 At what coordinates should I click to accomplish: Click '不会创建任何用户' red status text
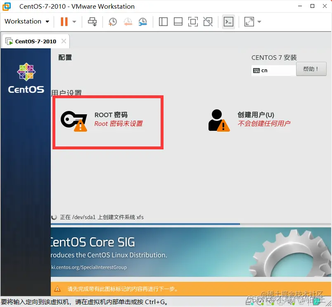tap(264, 123)
